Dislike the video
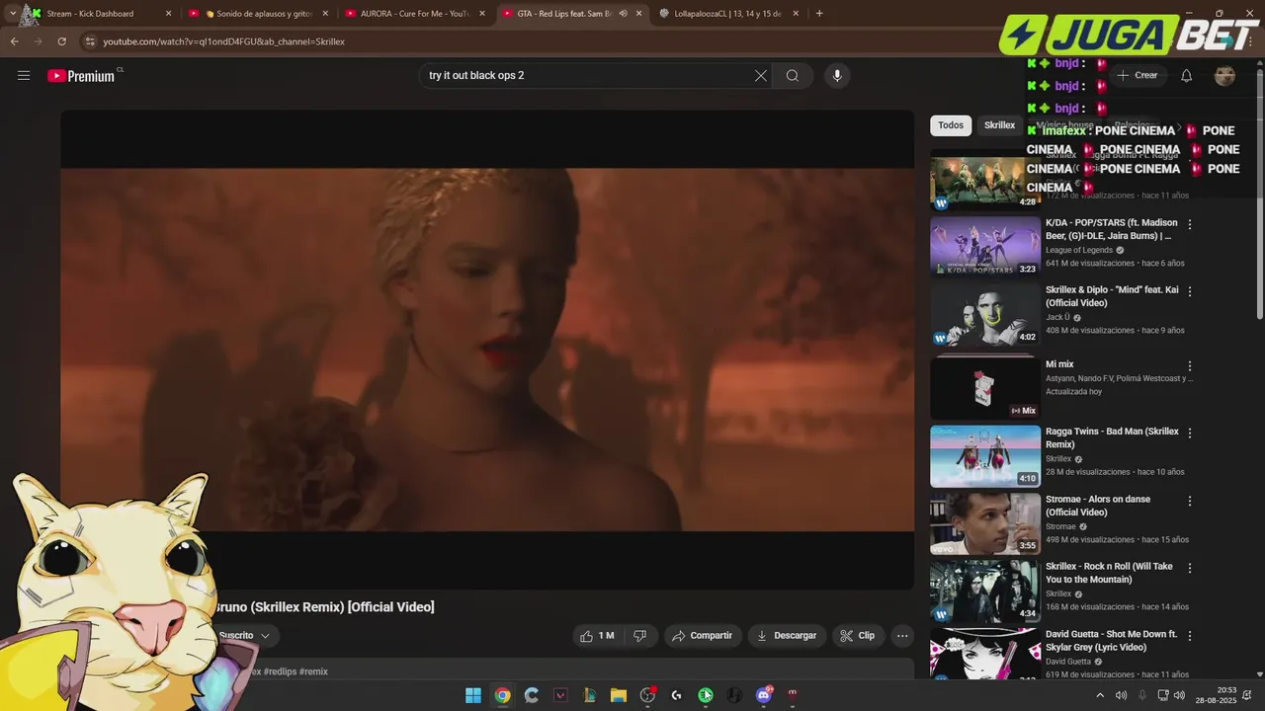1265x711 pixels. pyautogui.click(x=640, y=636)
